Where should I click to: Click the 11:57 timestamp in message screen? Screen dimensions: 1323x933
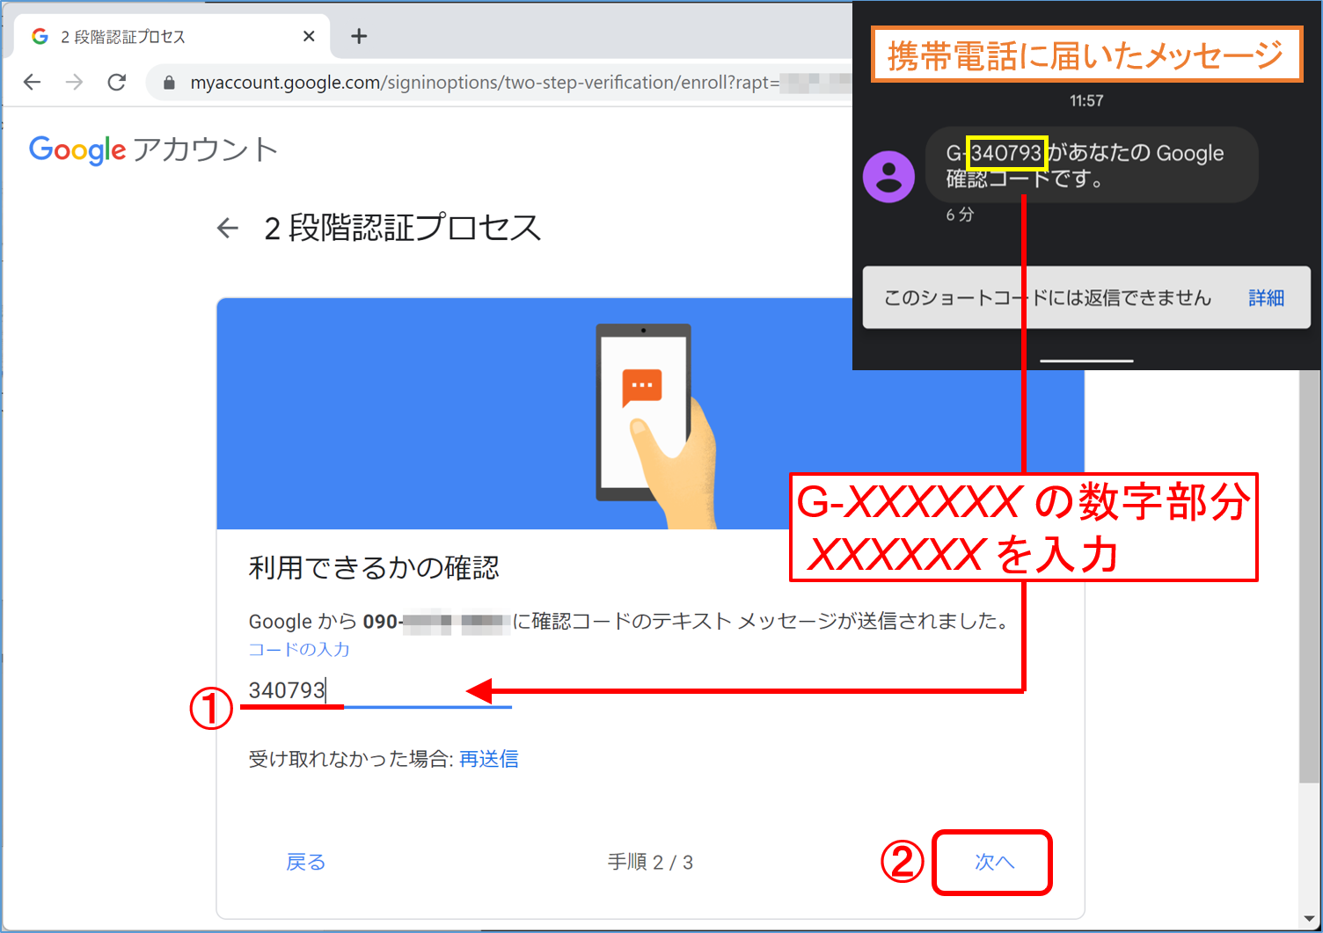[x=1086, y=101]
